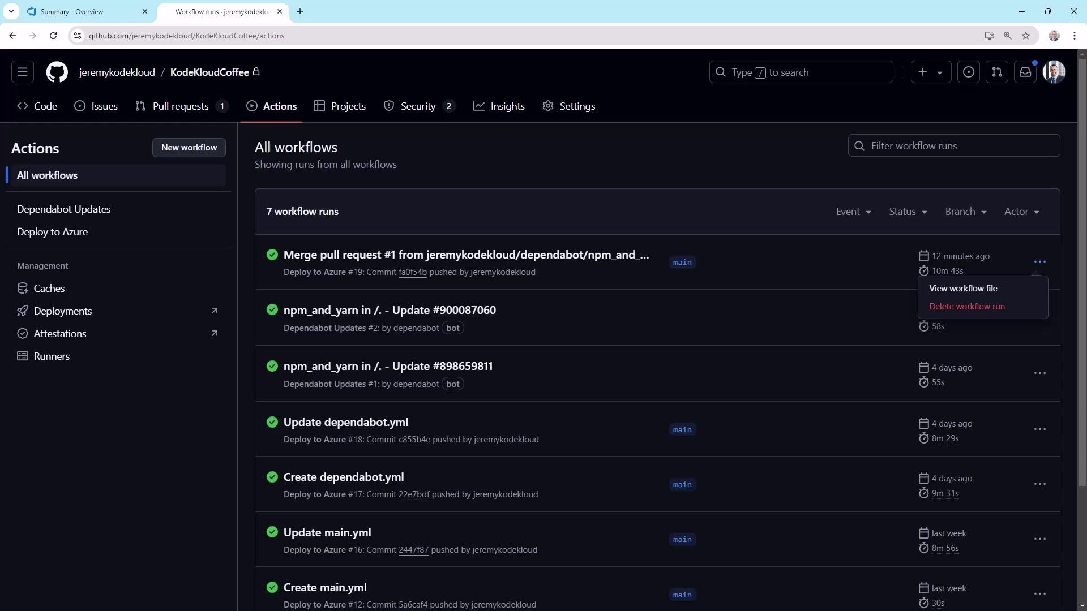The width and height of the screenshot is (1087, 611).
Task: Click the plus create-new icon
Action: pos(923,72)
